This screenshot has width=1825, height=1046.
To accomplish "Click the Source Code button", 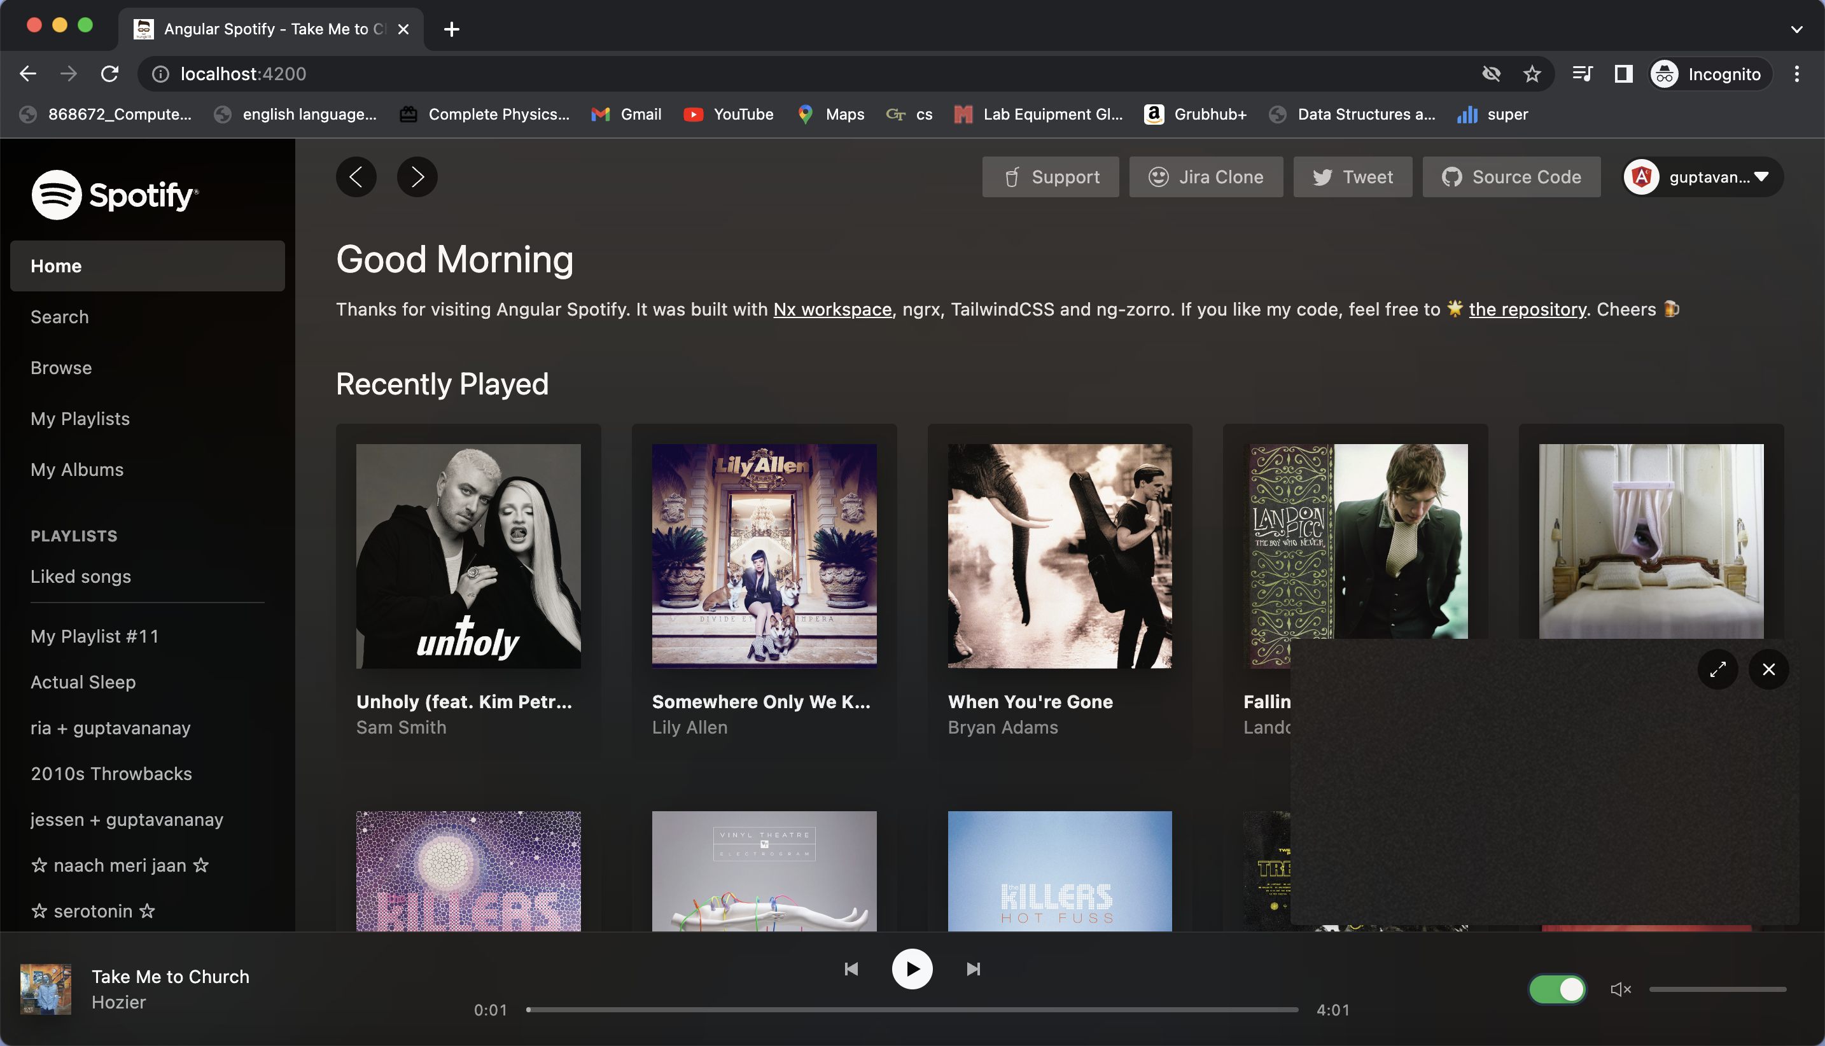I will (x=1511, y=177).
